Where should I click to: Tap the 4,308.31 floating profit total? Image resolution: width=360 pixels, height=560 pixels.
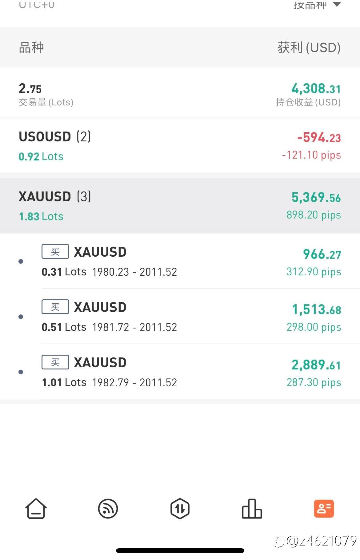point(316,89)
